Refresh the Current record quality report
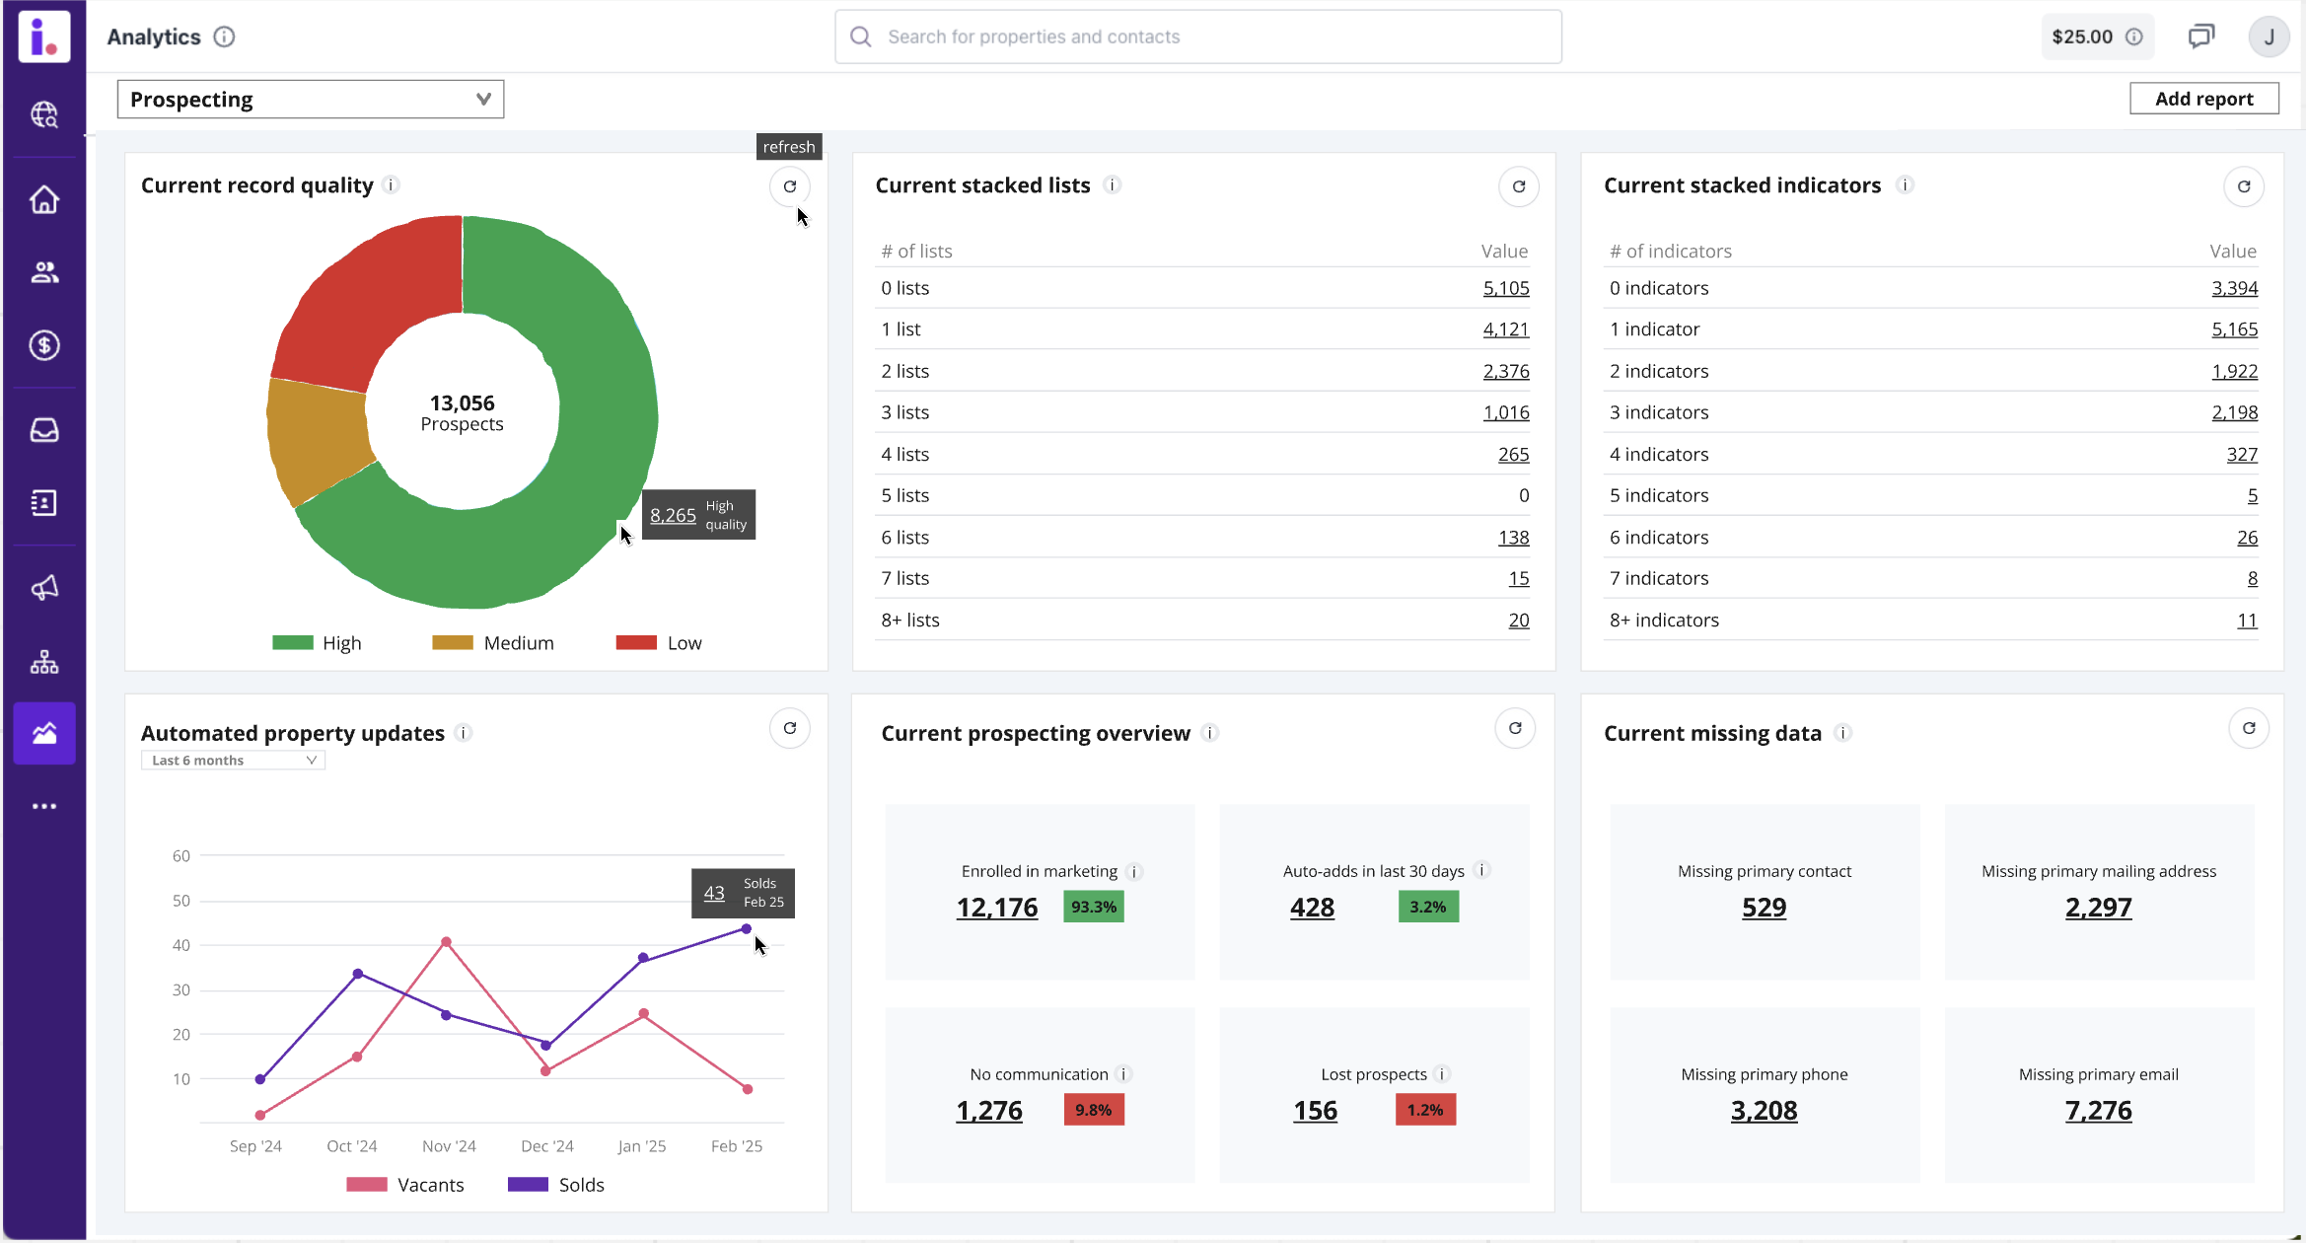The height and width of the screenshot is (1243, 2306). click(x=789, y=186)
